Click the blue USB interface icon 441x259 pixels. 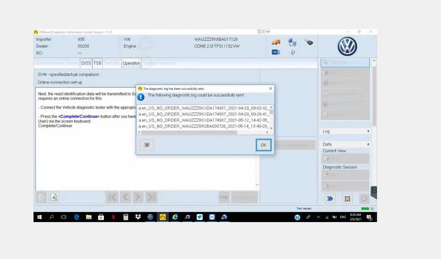[x=276, y=52]
